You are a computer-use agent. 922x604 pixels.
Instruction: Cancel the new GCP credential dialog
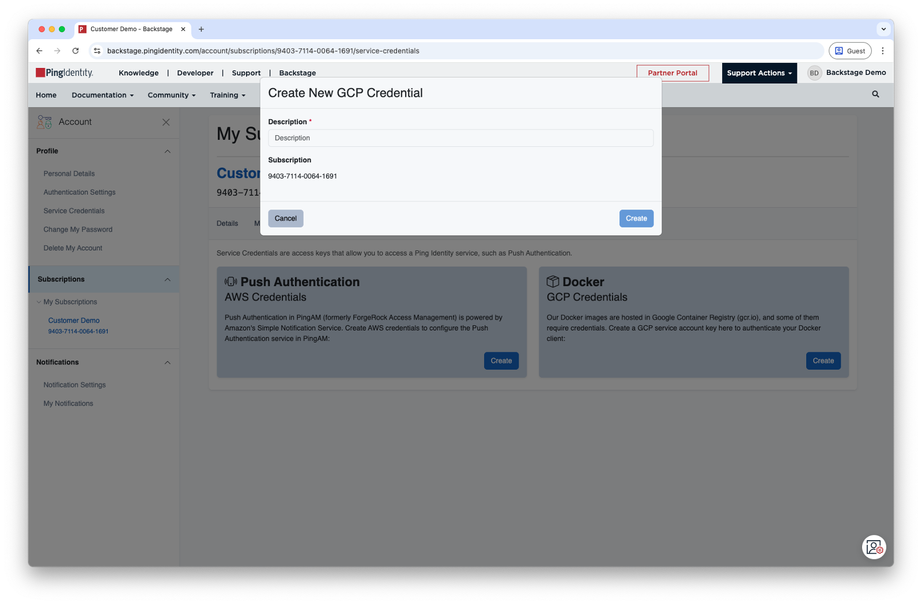[x=285, y=218]
